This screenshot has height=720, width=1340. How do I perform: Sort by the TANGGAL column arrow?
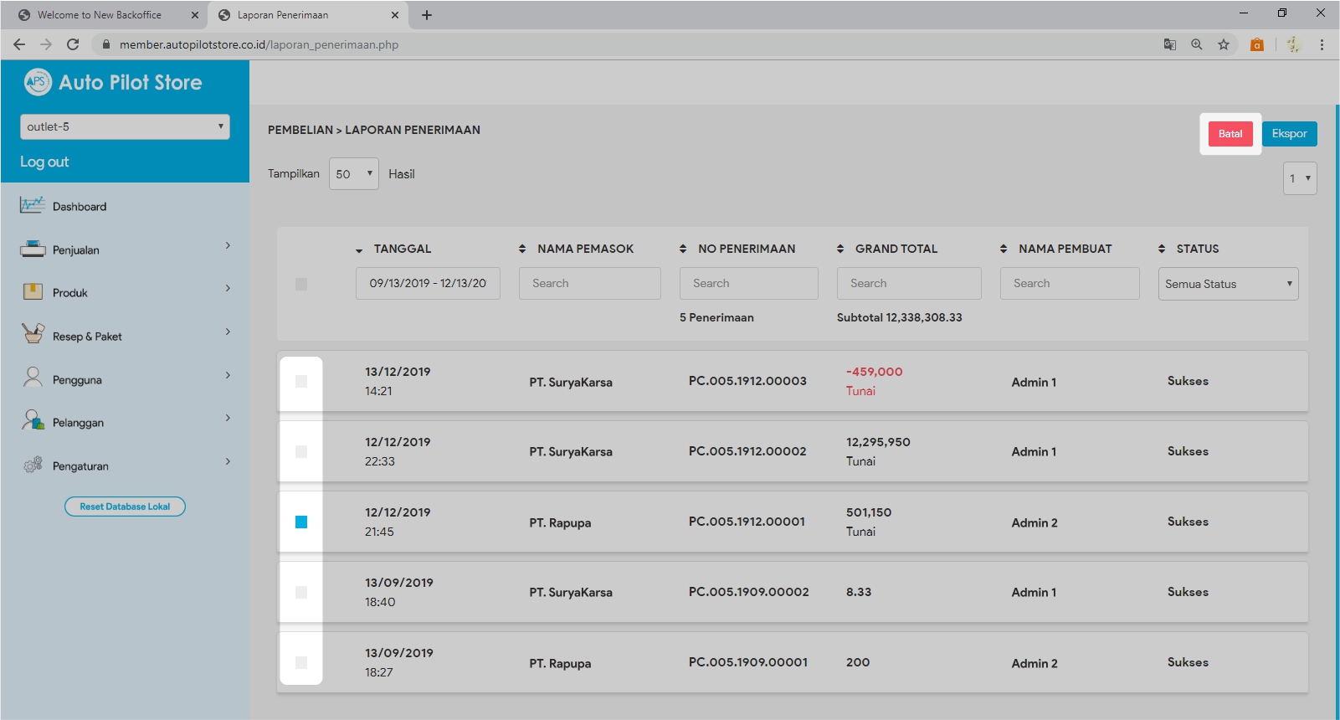pyautogui.click(x=359, y=249)
